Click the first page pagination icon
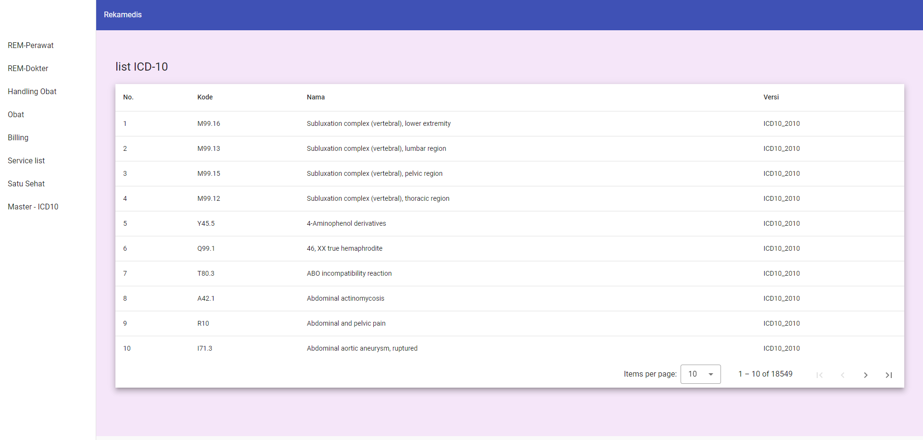This screenshot has height=440, width=923. [819, 375]
